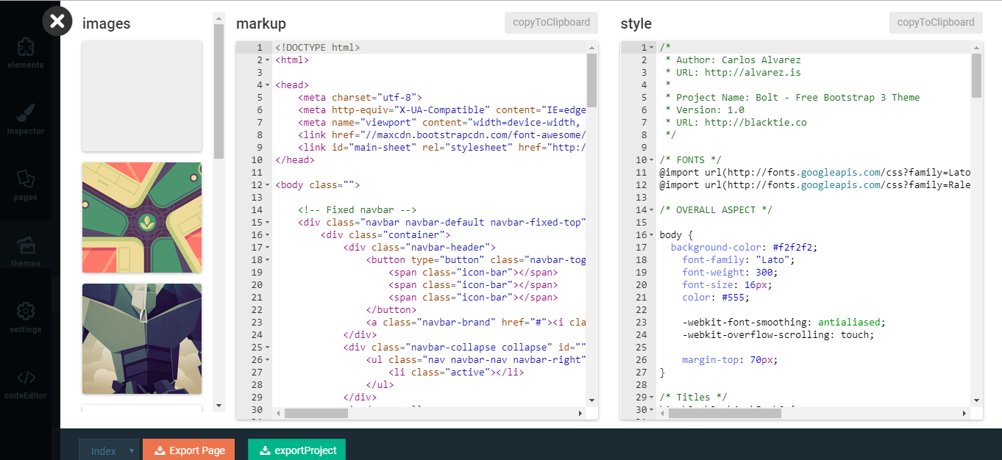This screenshot has width=1002, height=460.
Task: Collapse the head fold on markup line 4
Action: click(x=267, y=85)
